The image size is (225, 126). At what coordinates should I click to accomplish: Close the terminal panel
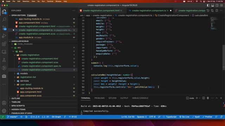(221, 98)
